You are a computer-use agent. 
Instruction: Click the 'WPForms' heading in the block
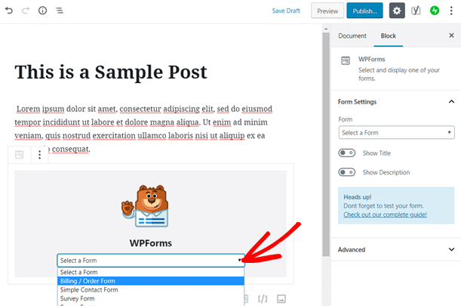[x=151, y=243]
